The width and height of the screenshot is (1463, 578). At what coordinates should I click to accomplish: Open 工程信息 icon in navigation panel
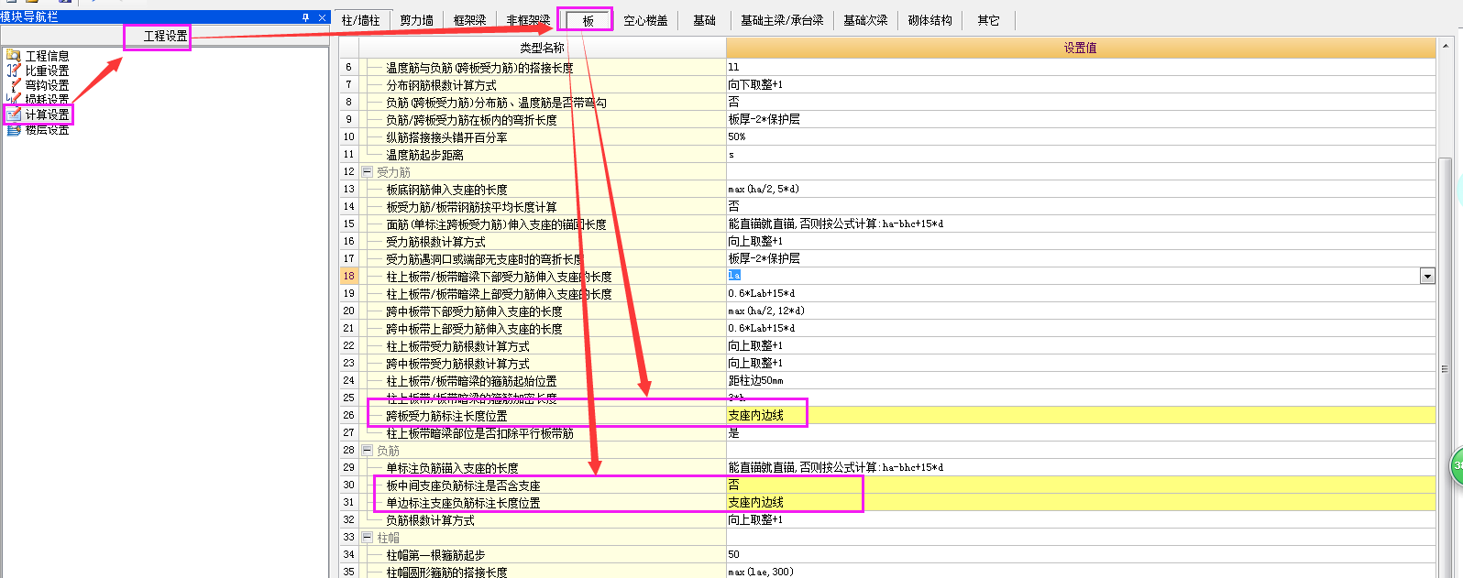coord(13,56)
